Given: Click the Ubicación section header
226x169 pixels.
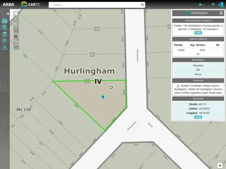Looking at the screenshot, I should click(198, 99).
